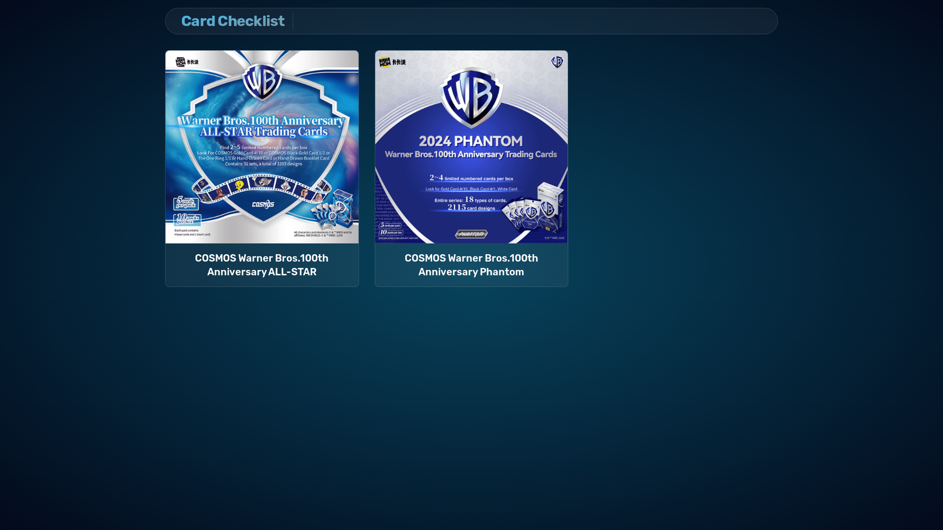
Task: Click the PHANTOM logo badge on the cover
Action: click(x=471, y=234)
